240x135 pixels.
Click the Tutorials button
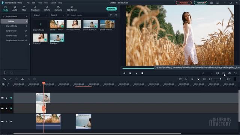tap(201, 3)
